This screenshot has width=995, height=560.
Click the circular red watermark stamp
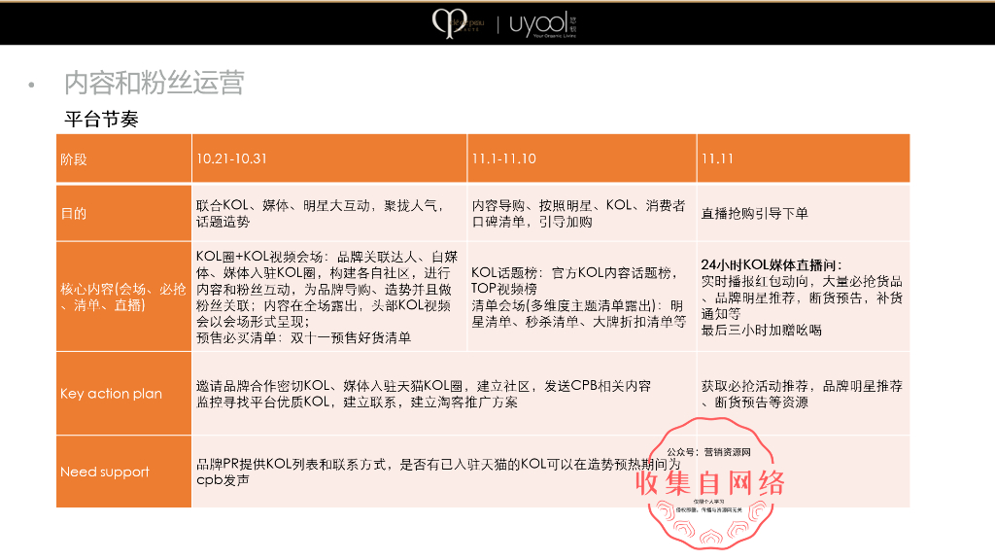point(716,484)
